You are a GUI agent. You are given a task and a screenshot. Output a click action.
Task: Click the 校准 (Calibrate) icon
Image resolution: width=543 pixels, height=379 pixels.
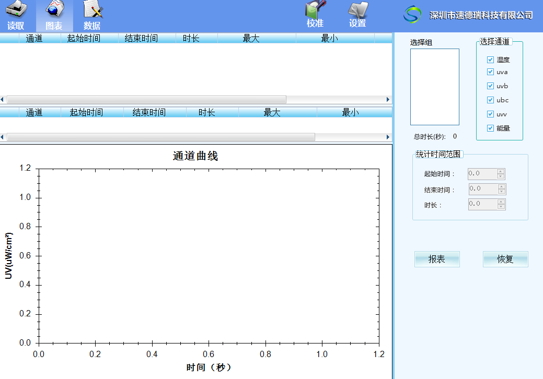[x=315, y=10]
